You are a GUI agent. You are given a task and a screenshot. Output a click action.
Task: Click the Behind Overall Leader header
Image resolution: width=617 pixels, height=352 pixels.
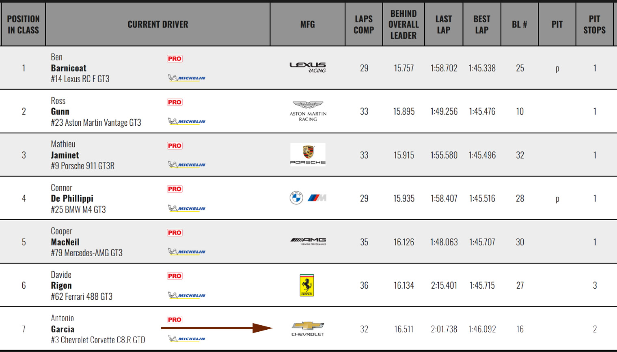coord(403,24)
